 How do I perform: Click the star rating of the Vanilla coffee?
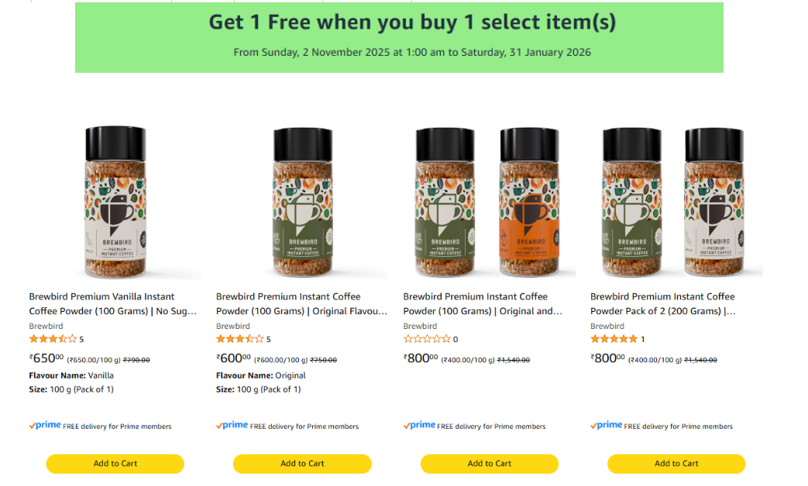[x=53, y=339]
